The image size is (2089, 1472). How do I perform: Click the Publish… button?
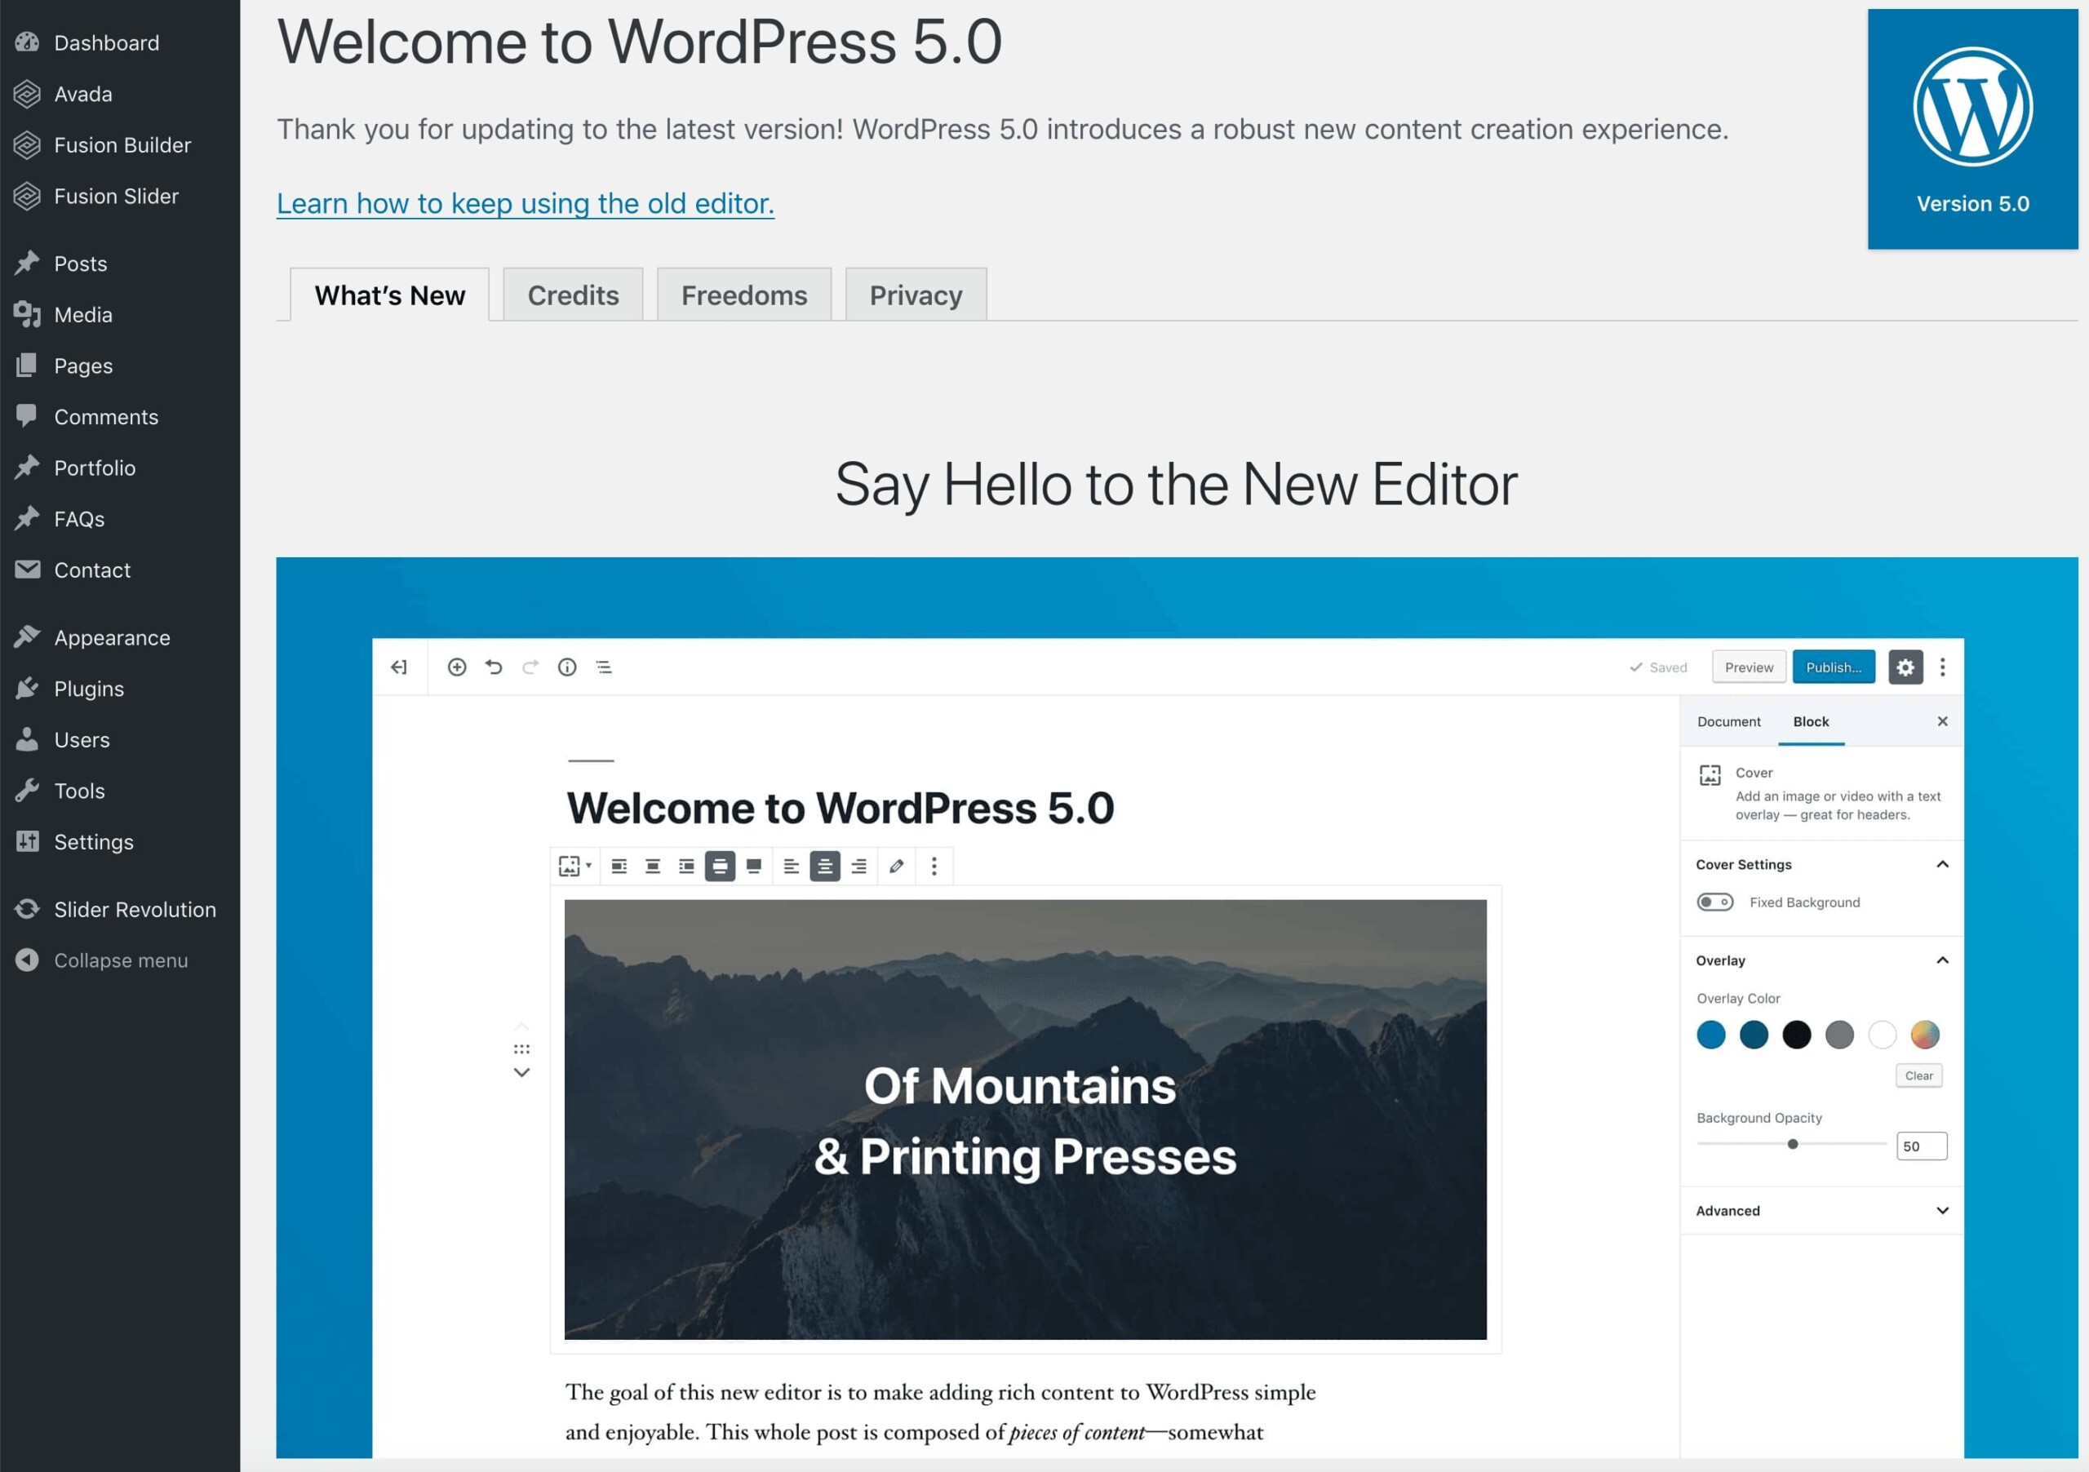[1834, 667]
